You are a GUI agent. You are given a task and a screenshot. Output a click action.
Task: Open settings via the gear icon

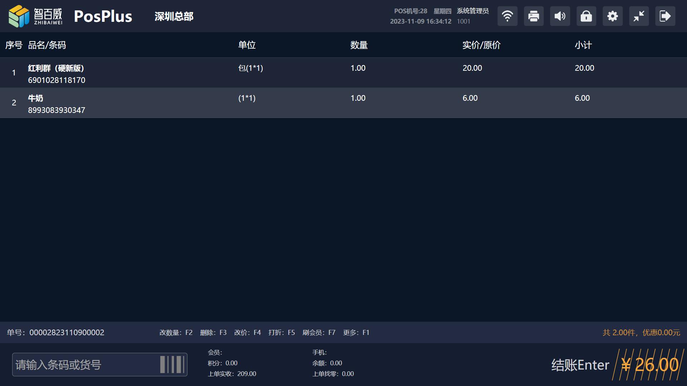pyautogui.click(x=613, y=16)
